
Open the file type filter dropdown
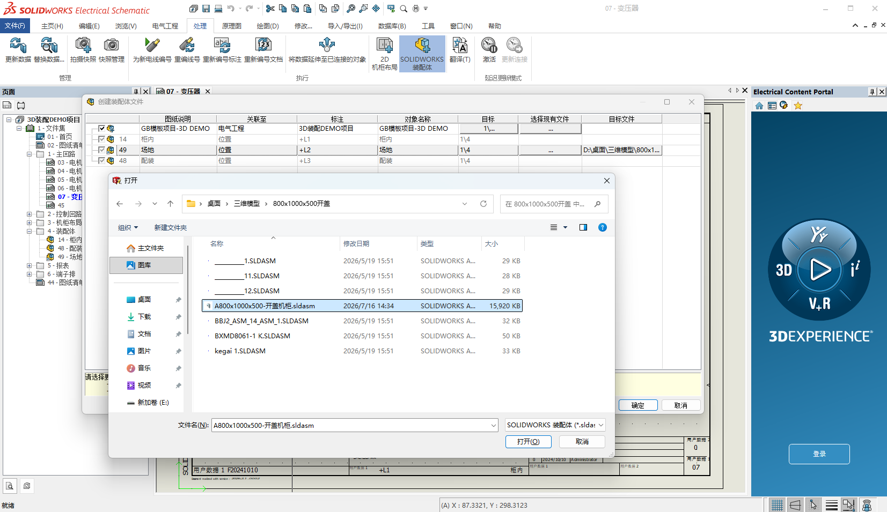coord(555,425)
